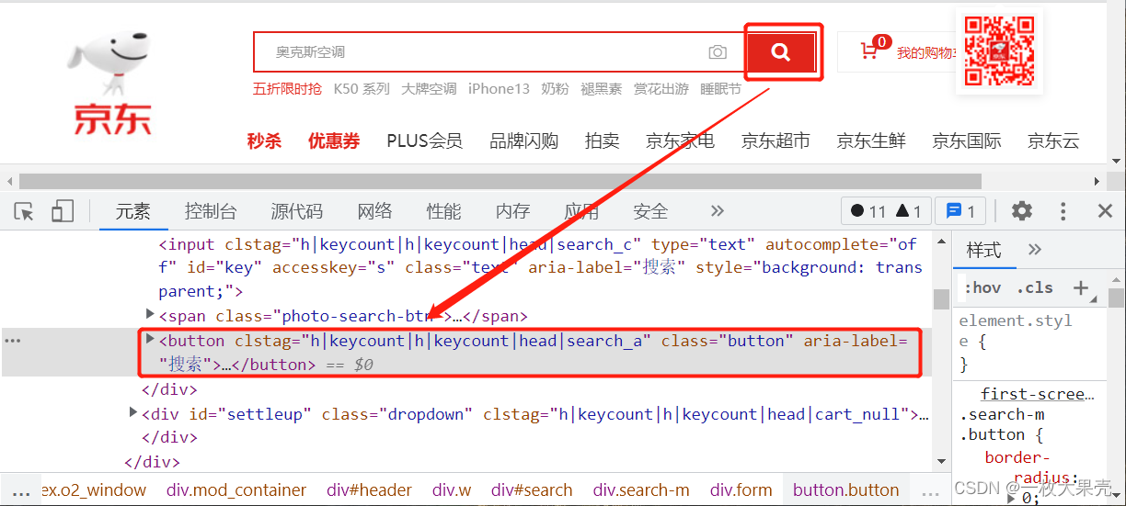This screenshot has width=1126, height=506.
Task: Switch to the 源代码 tab
Action: pyautogui.click(x=296, y=211)
